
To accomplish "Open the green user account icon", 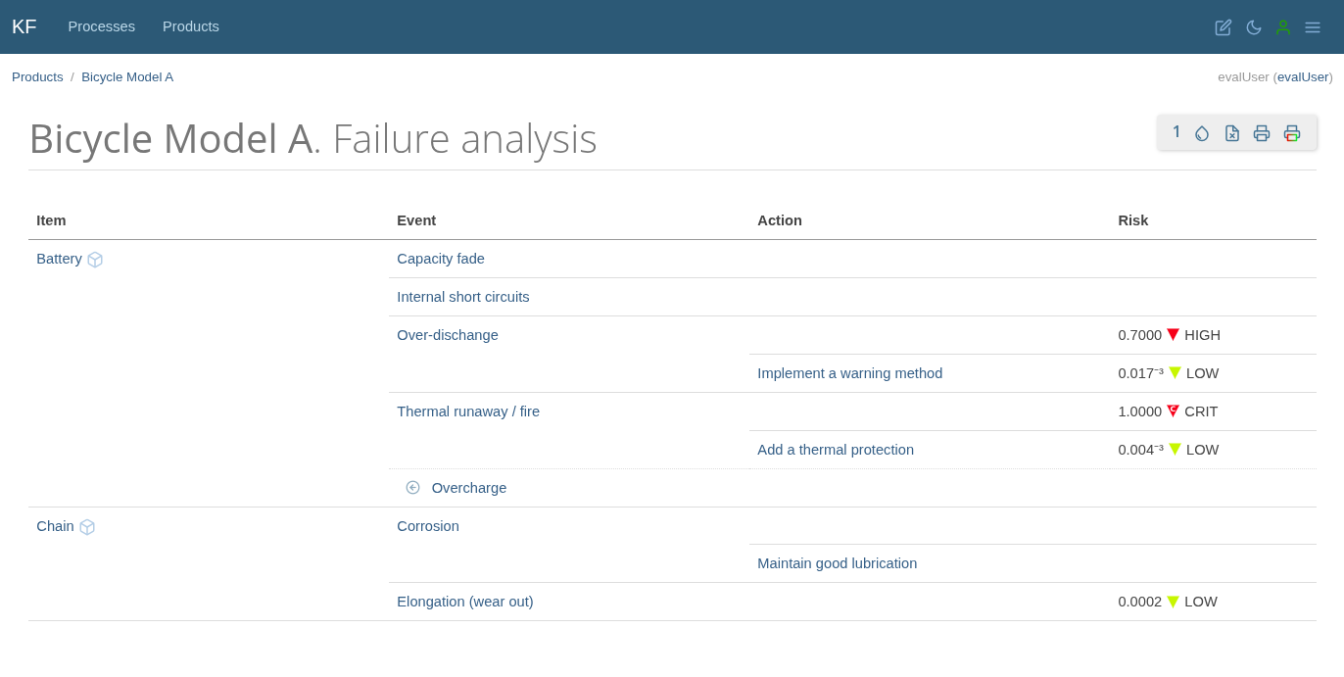I will pyautogui.click(x=1283, y=27).
